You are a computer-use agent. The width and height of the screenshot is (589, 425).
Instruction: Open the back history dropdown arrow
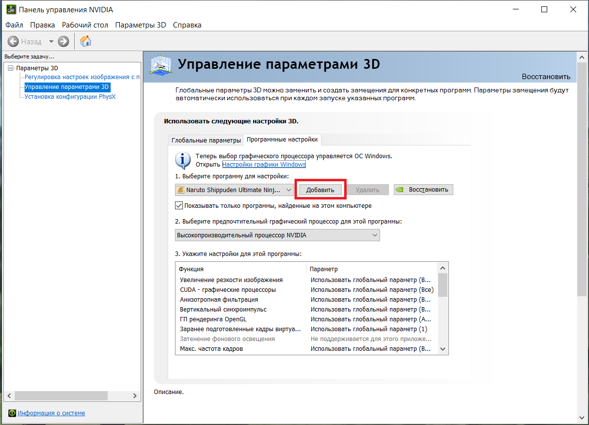point(51,41)
